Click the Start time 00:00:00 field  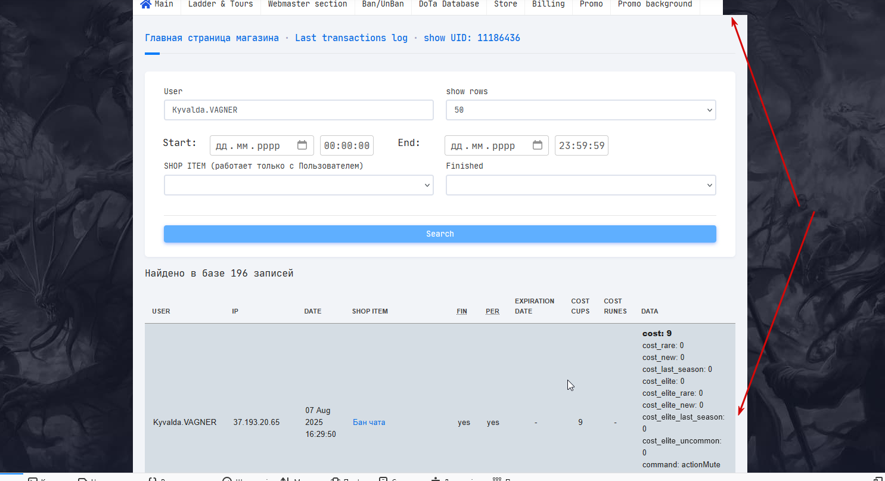point(347,145)
